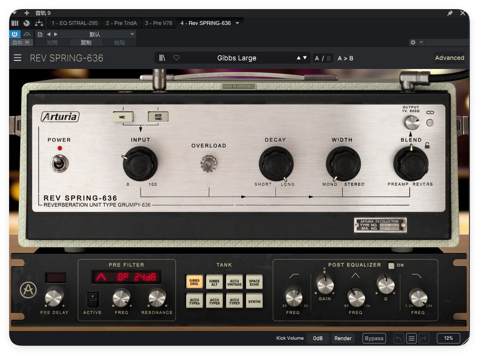Select the AUX 1MΩ input button

(158, 116)
